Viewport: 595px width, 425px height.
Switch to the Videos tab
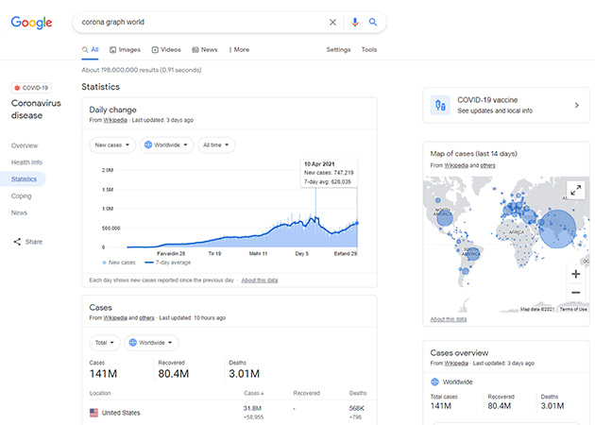(x=166, y=50)
